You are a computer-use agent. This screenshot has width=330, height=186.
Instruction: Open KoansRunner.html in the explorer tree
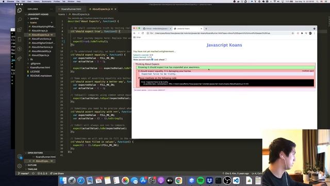click(40, 68)
